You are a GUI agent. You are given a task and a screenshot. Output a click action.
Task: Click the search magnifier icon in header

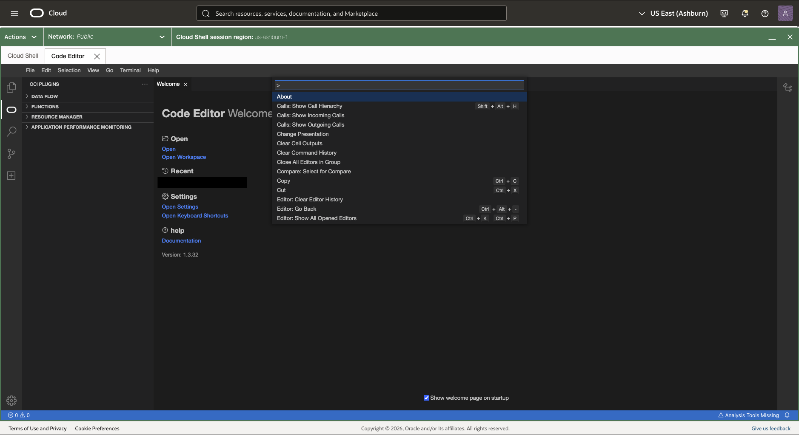206,14
